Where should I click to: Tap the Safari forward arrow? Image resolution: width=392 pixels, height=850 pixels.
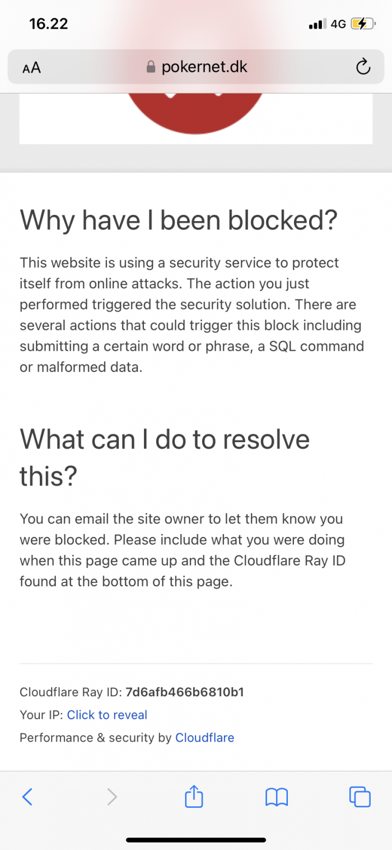[112, 797]
